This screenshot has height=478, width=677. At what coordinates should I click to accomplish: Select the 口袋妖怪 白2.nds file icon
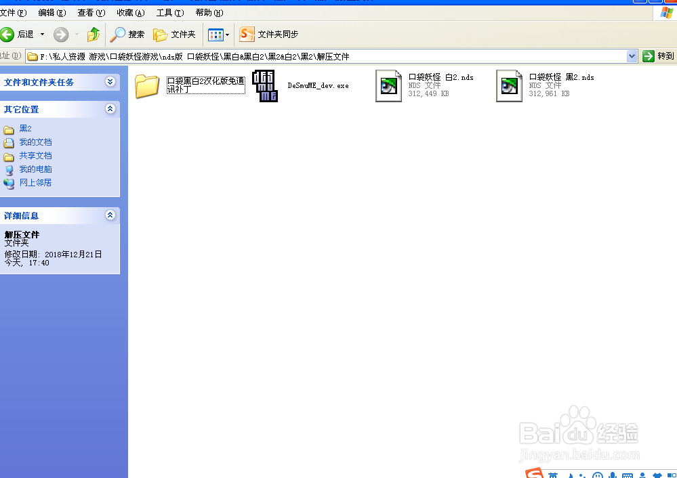[388, 86]
